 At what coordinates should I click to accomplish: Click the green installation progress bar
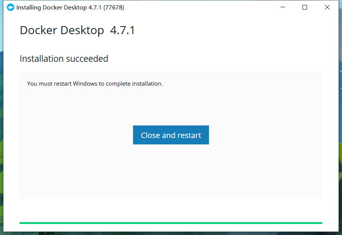tap(171, 223)
